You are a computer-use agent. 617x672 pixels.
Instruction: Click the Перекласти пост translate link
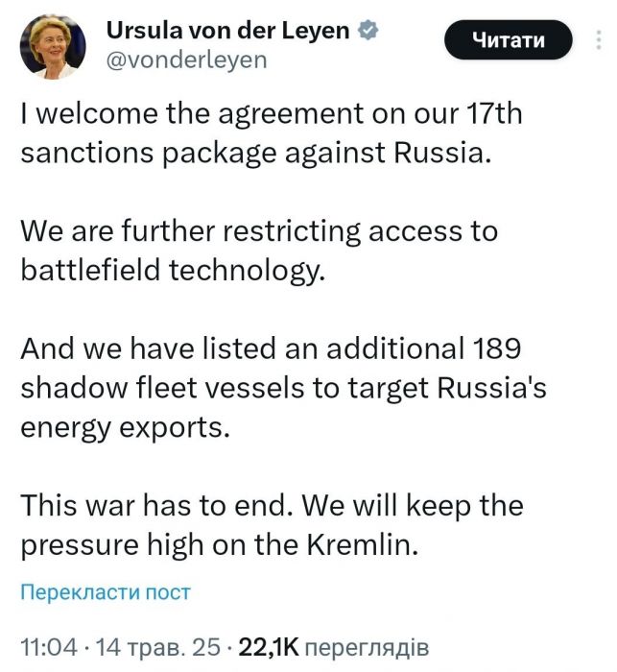point(106,592)
